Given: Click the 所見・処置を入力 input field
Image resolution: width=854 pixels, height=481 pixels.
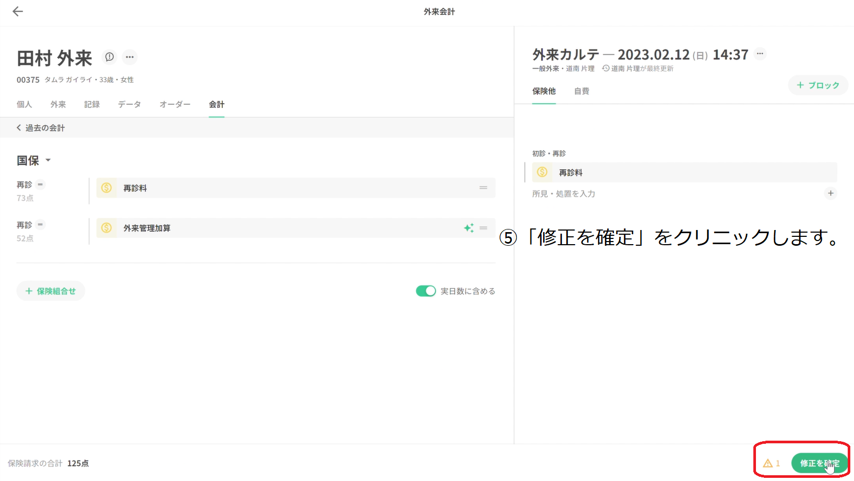Looking at the screenshot, I should pos(676,194).
